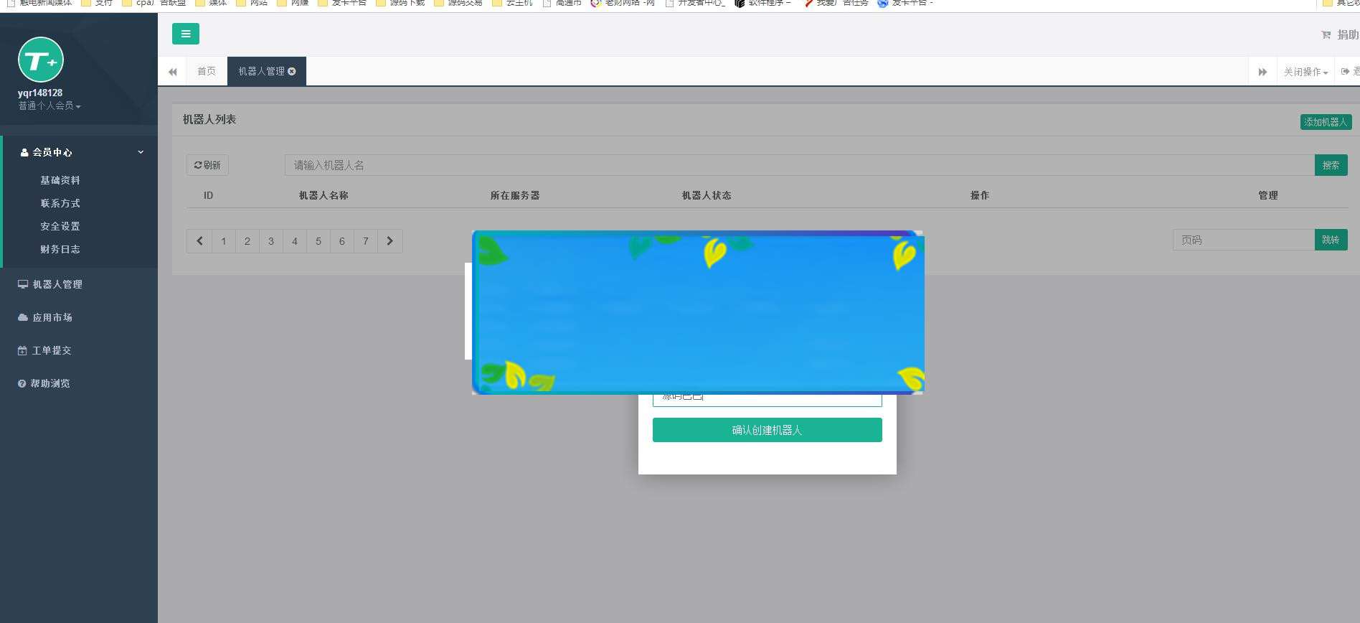The height and width of the screenshot is (623, 1360).
Task: Switch to the 首页 tab
Action: click(207, 72)
